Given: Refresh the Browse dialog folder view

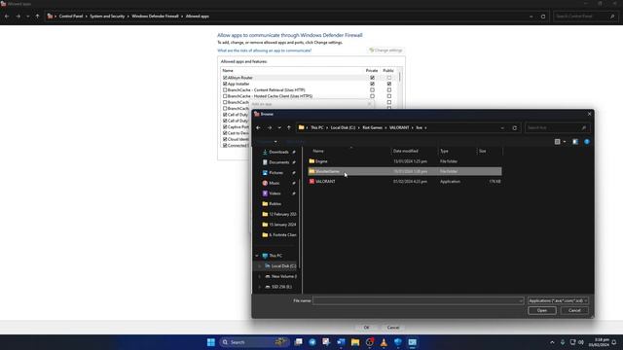Looking at the screenshot, I should point(515,127).
